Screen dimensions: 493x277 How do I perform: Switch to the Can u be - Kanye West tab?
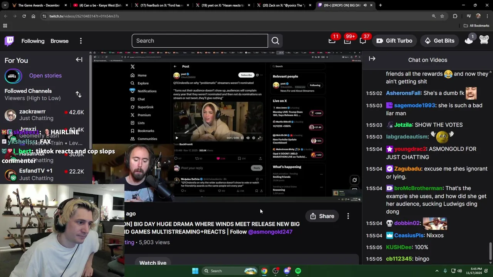(x=100, y=5)
